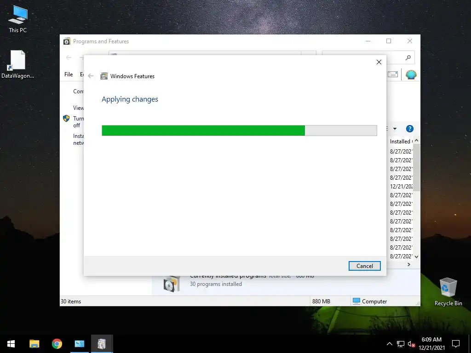Image resolution: width=471 pixels, height=353 pixels.
Task: Click the globe icon in Programs and Features toolbar
Action: pos(411,74)
